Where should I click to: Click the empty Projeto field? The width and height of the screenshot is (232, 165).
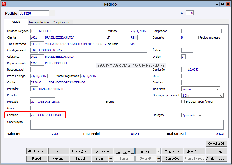click(x=43, y=95)
